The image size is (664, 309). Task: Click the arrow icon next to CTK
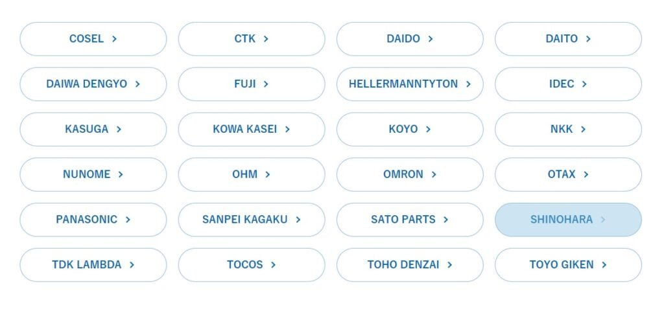coord(266,39)
